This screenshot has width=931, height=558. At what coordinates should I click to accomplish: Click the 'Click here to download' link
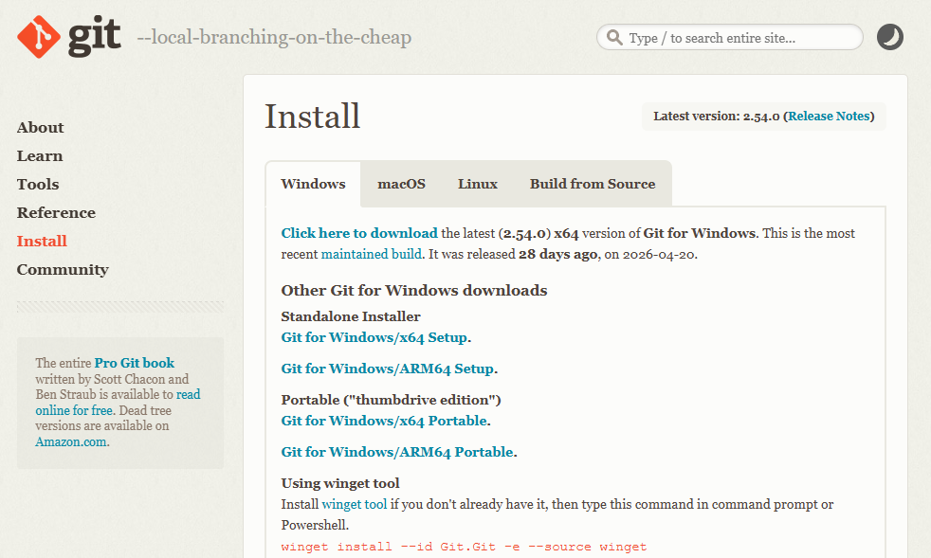[359, 233]
